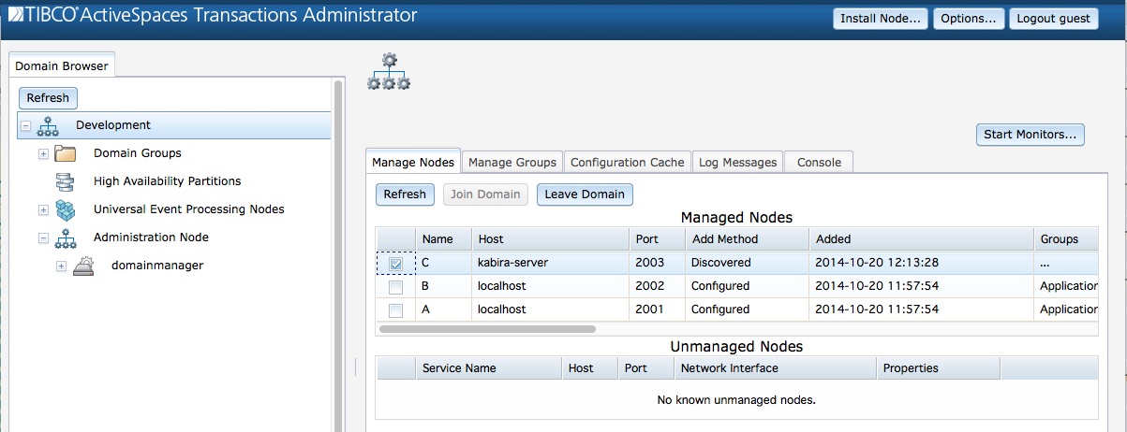
Task: Click port 2002 cell
Action: pos(656,286)
